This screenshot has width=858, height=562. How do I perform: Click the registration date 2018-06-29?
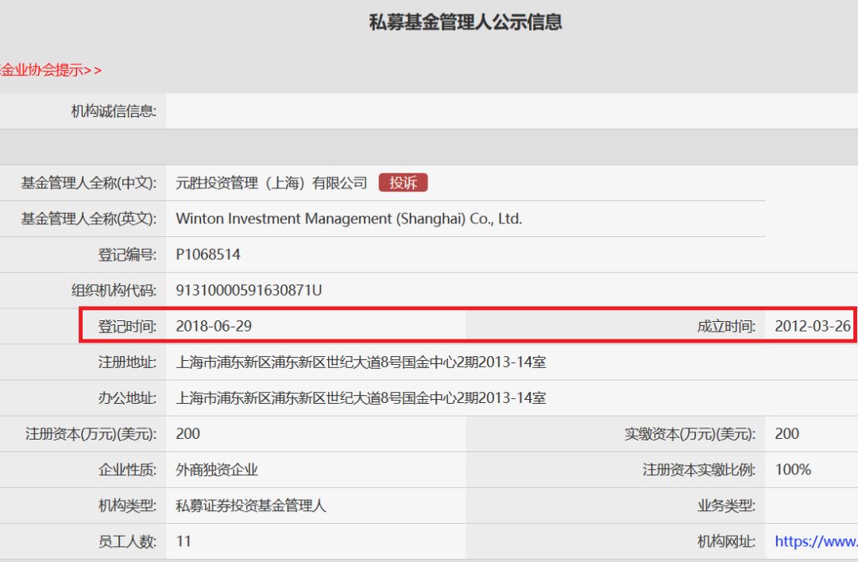click(x=214, y=326)
